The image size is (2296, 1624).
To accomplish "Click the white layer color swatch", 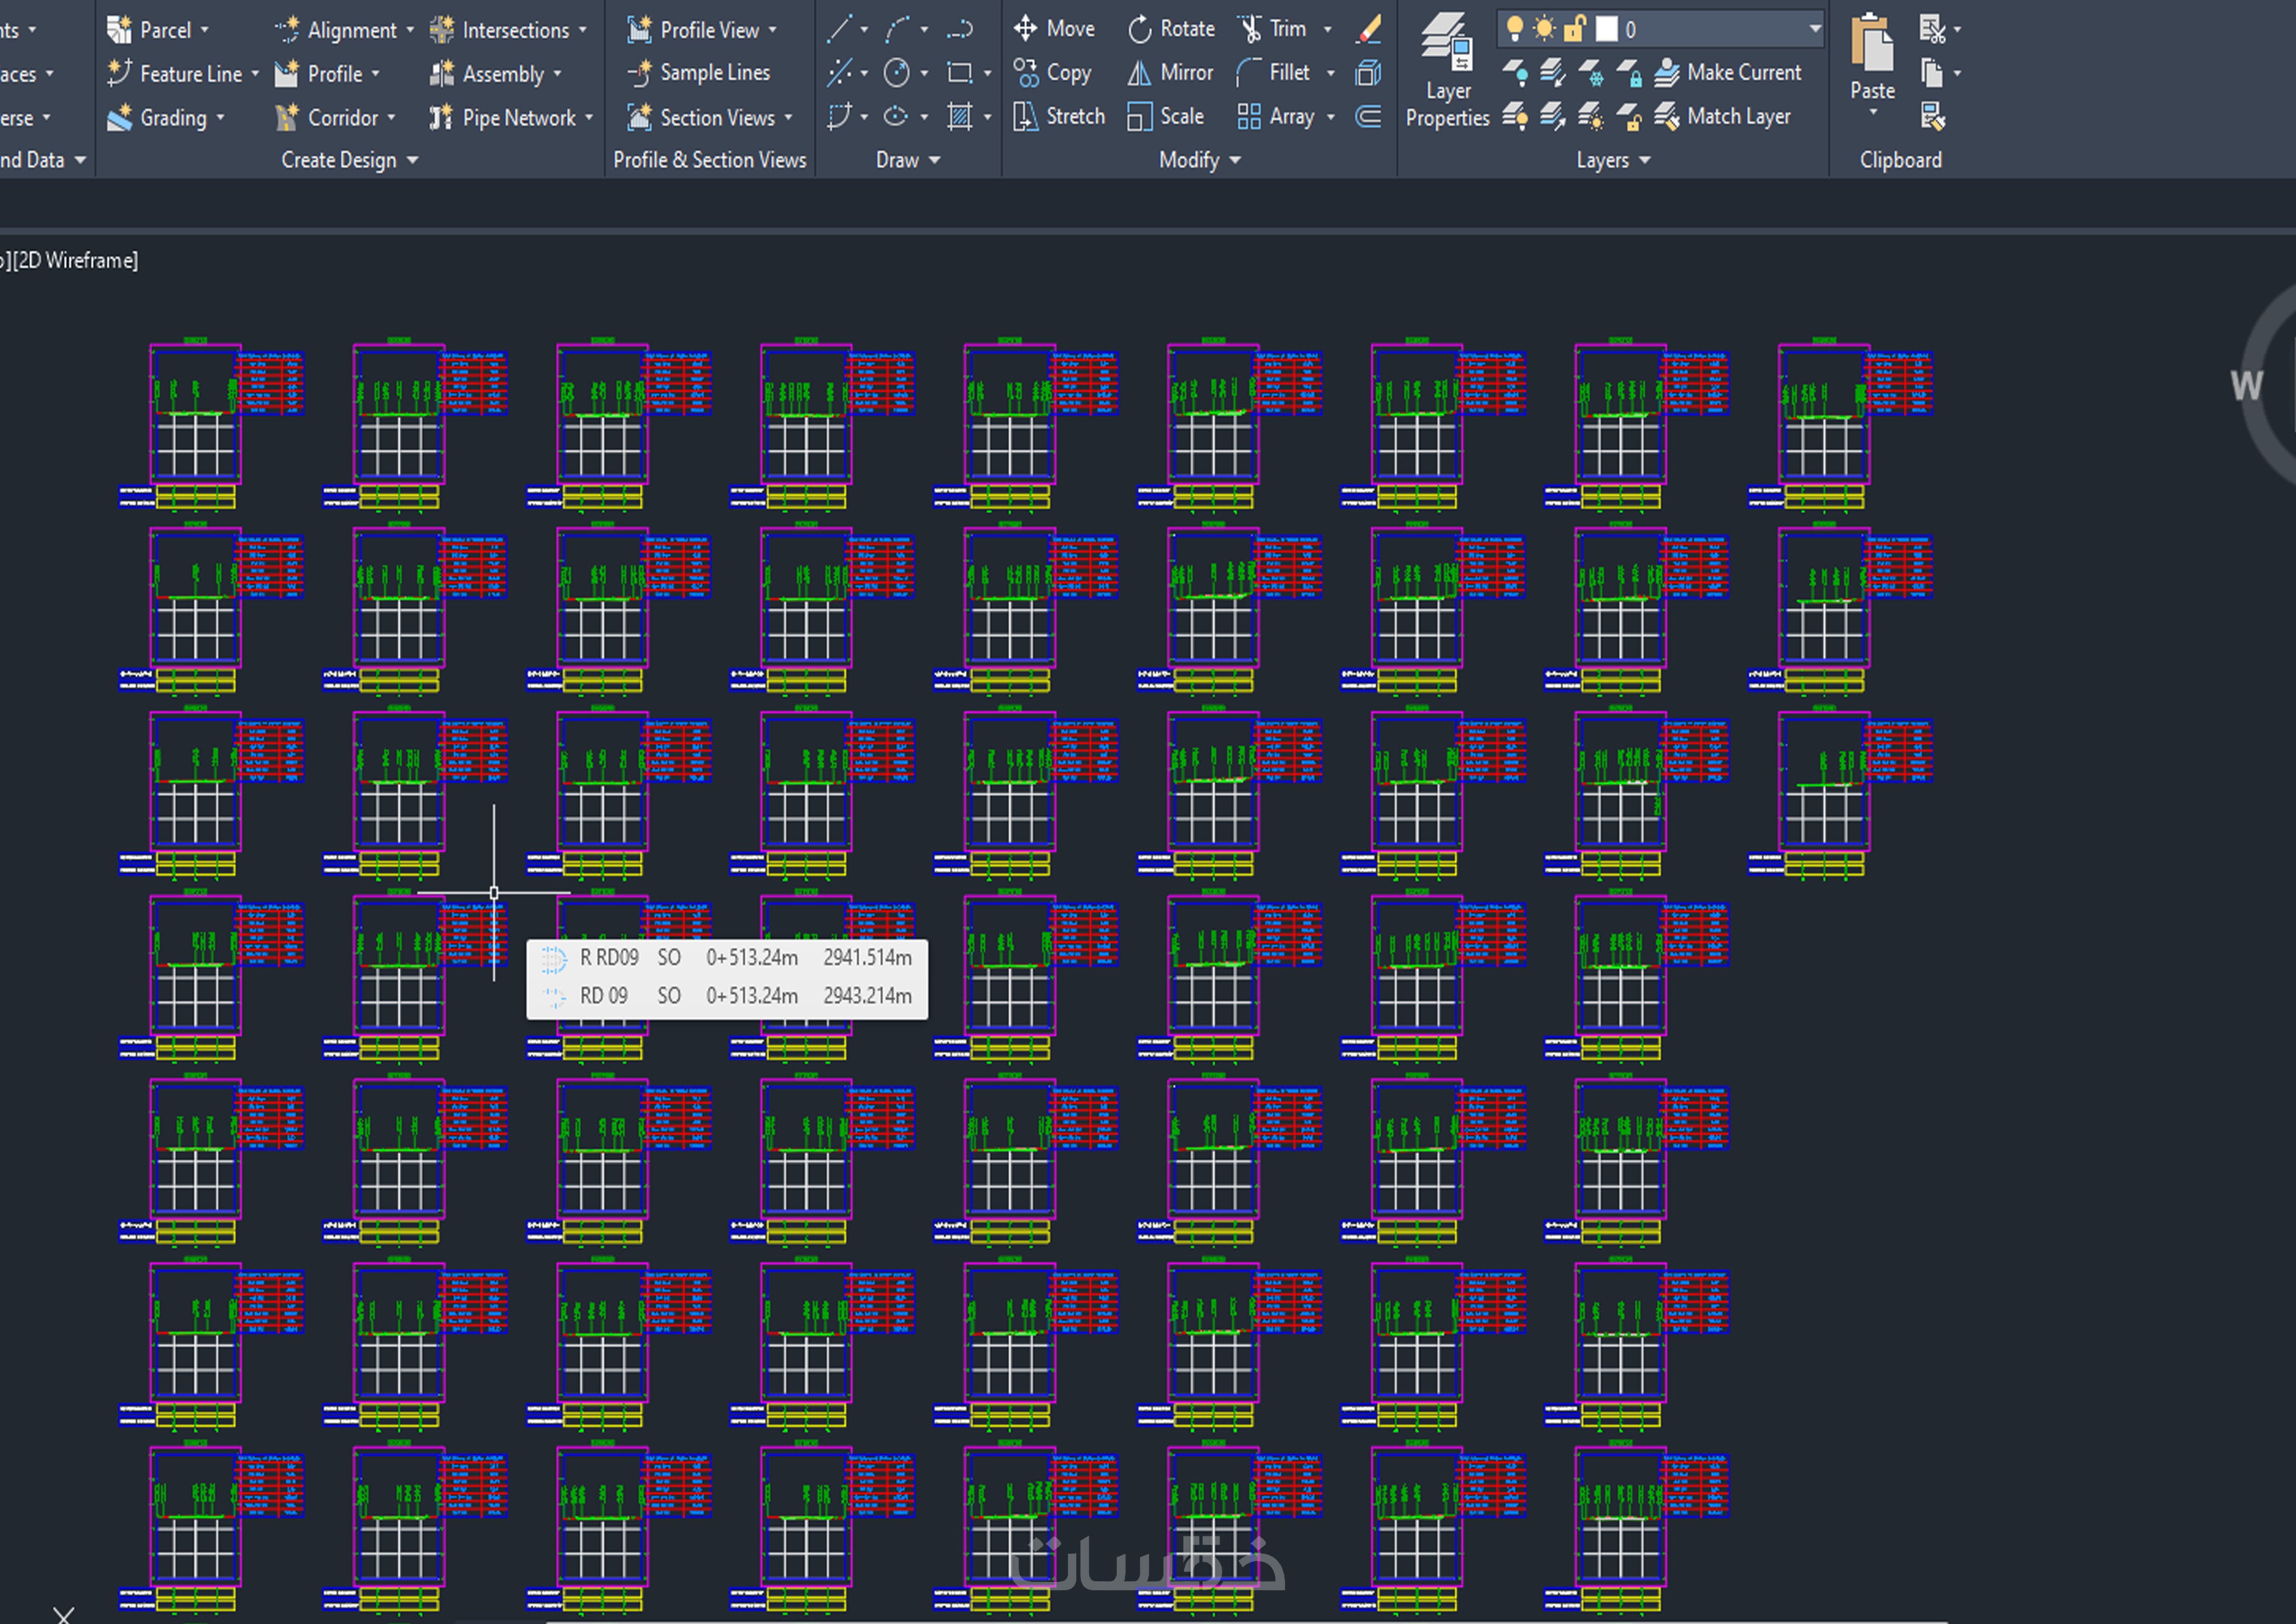I will click(x=1606, y=29).
